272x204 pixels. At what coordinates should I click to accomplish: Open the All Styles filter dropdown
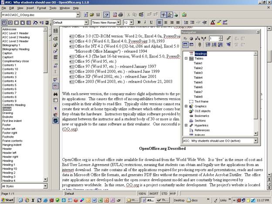pyautogui.click(x=45, y=186)
